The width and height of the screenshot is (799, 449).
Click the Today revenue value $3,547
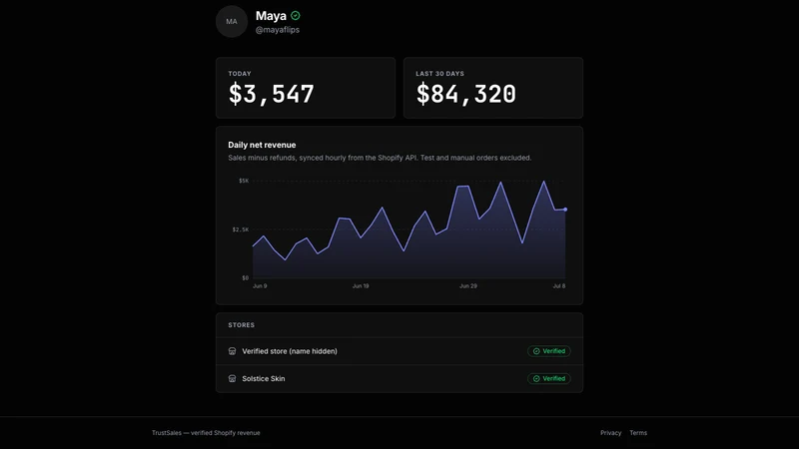pos(271,94)
